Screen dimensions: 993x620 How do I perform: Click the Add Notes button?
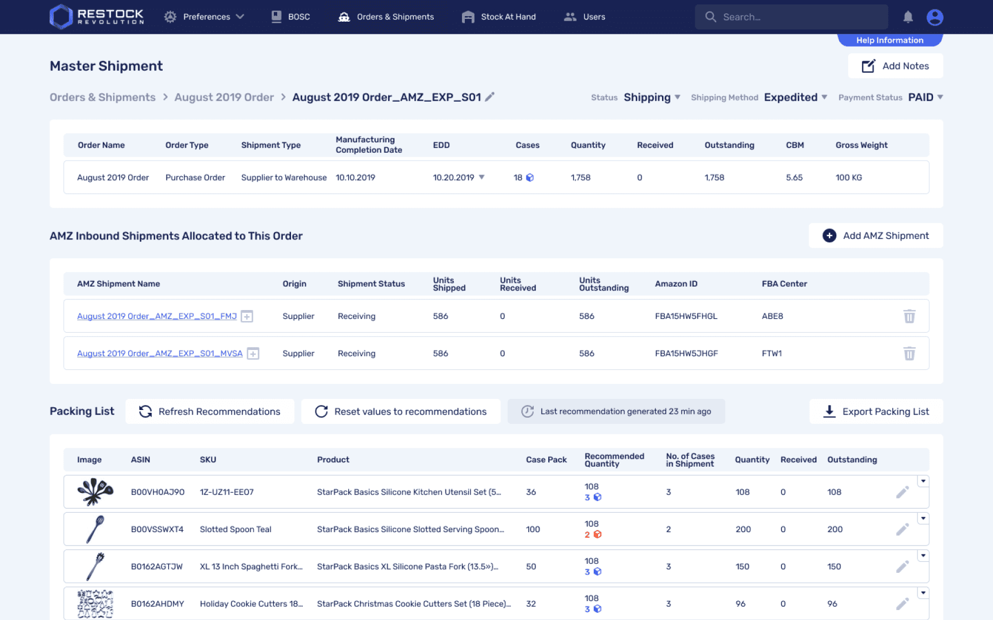[x=895, y=66]
